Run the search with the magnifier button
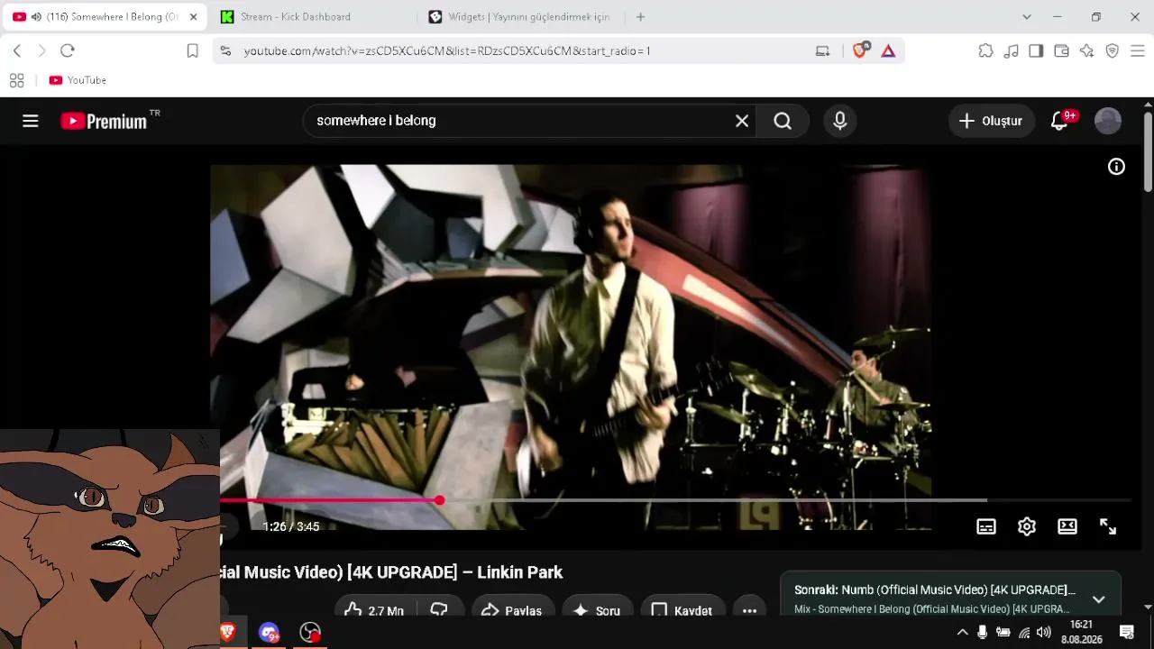 (783, 121)
